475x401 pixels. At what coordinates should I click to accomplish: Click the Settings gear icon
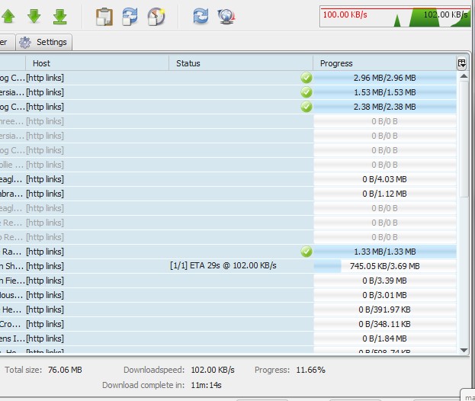(x=25, y=43)
